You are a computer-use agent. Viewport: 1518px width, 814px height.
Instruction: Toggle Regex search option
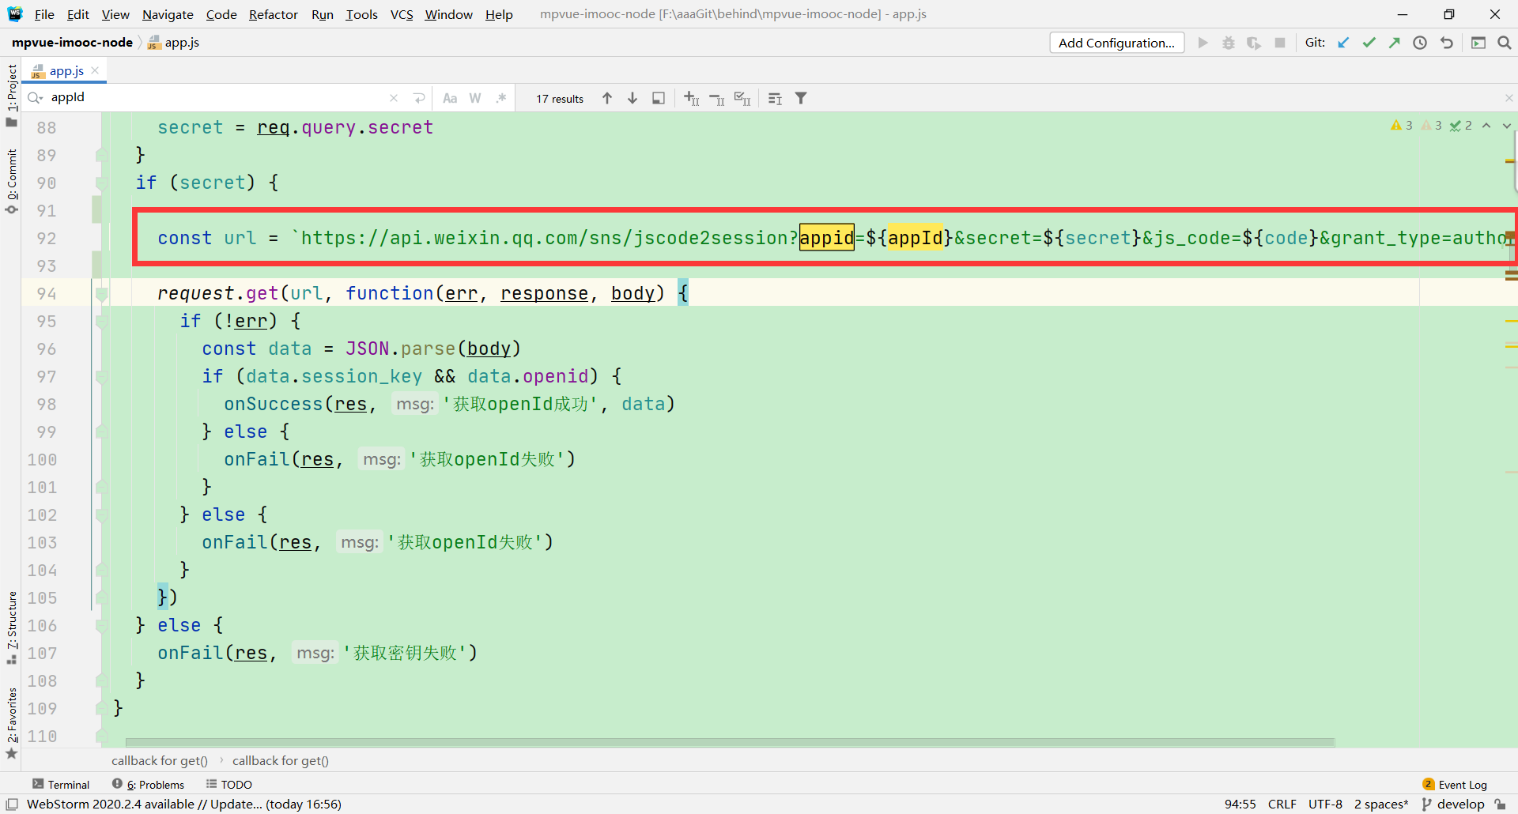pos(501,98)
